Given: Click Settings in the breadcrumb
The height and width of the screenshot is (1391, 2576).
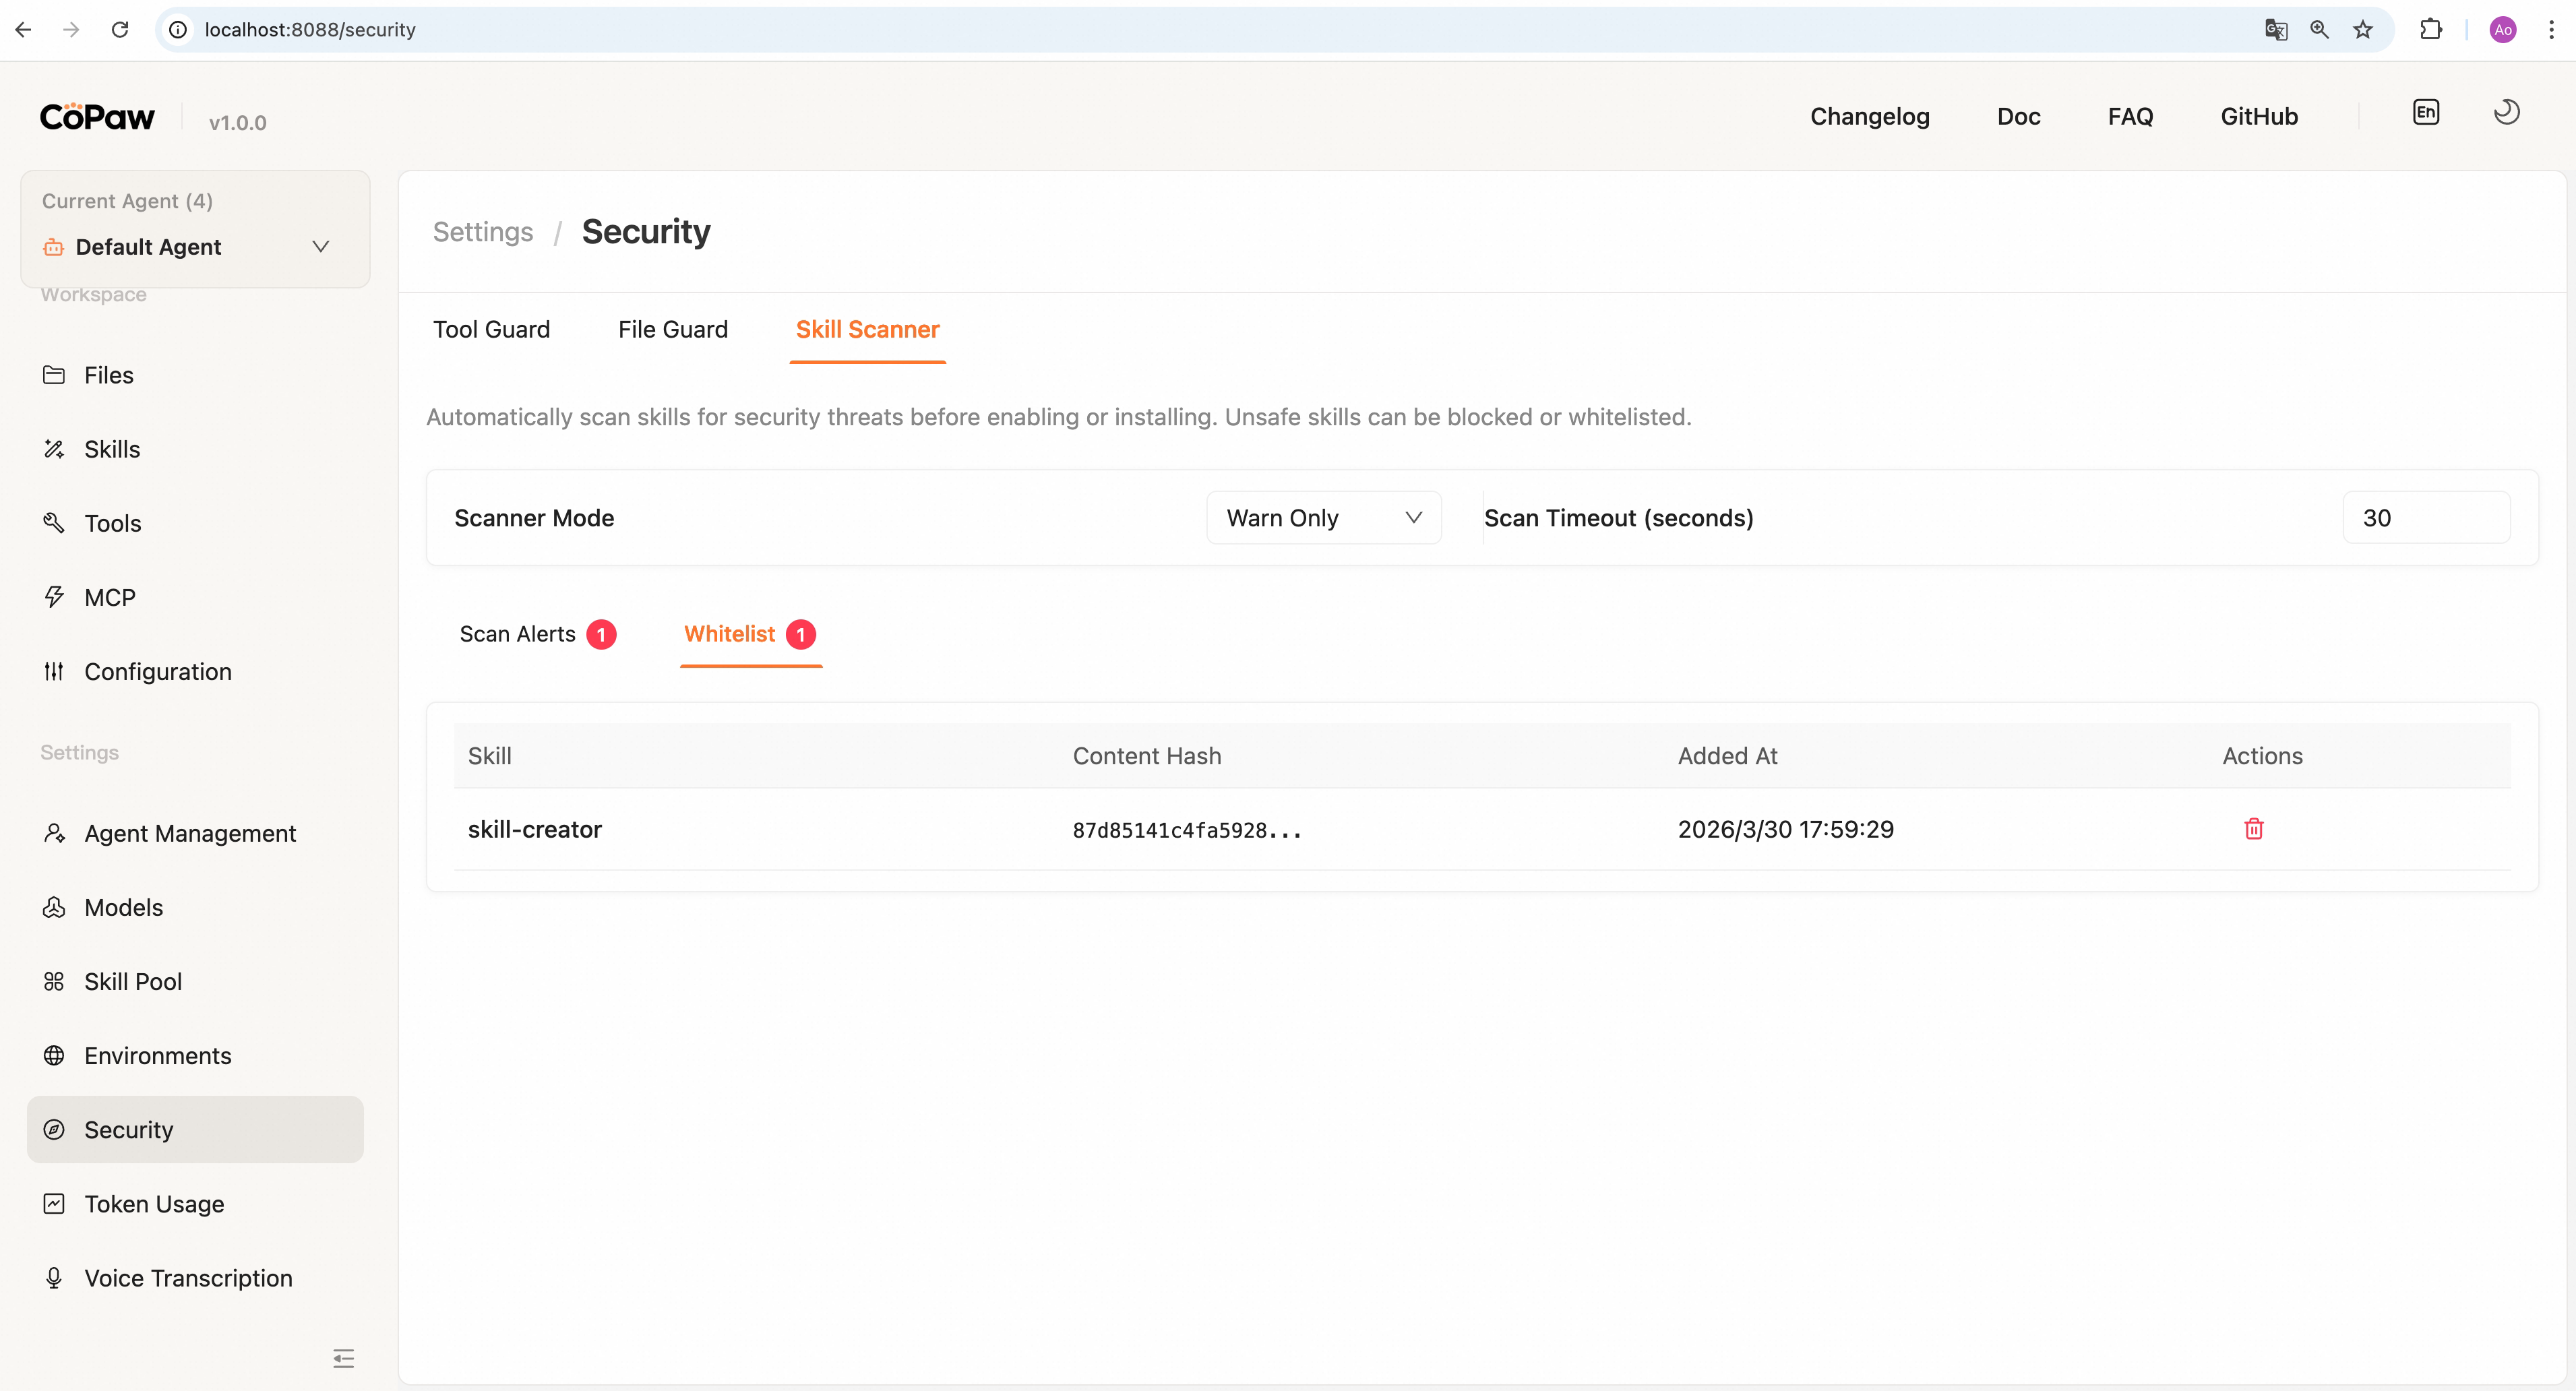Looking at the screenshot, I should click(x=483, y=232).
